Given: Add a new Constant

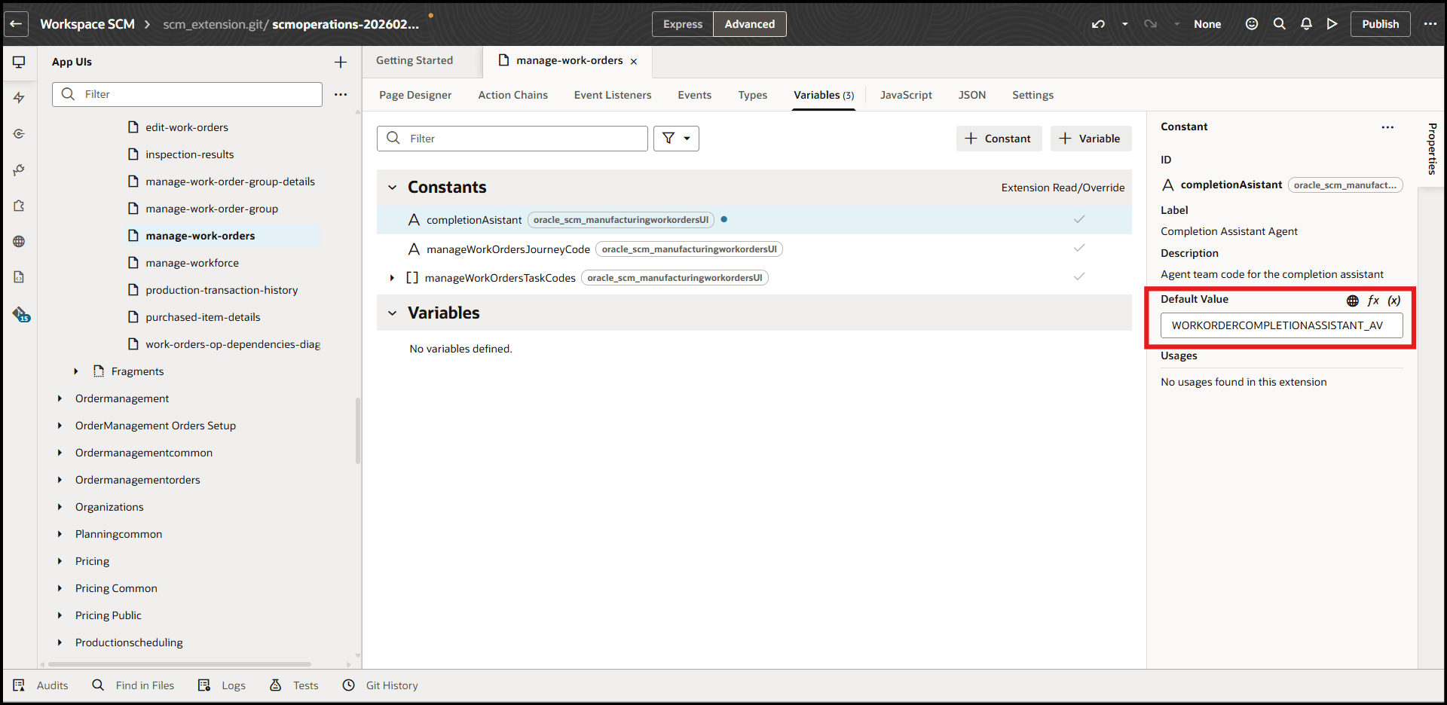Looking at the screenshot, I should (999, 139).
